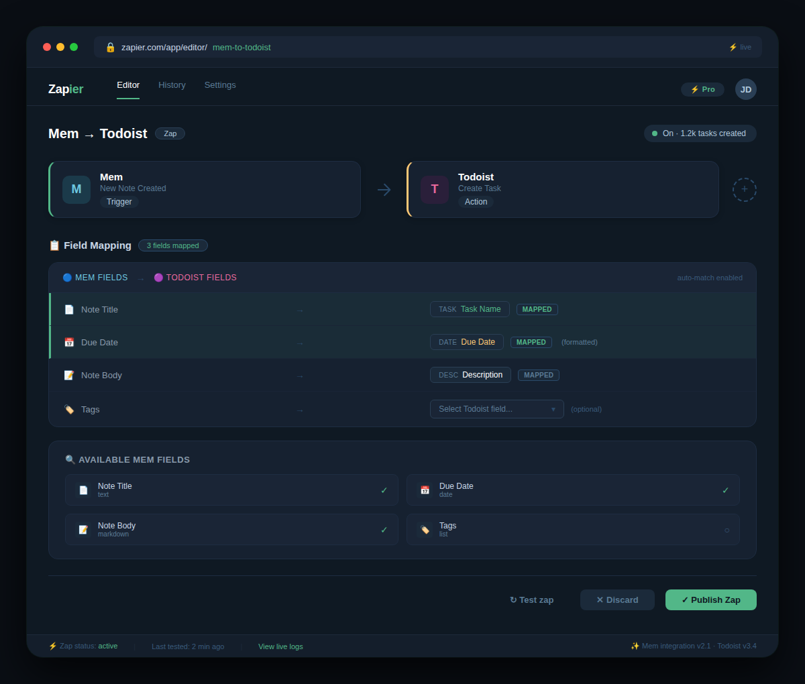Click the purple dot beside TODOIST FIELDS
This screenshot has height=684, width=805.
pos(158,278)
